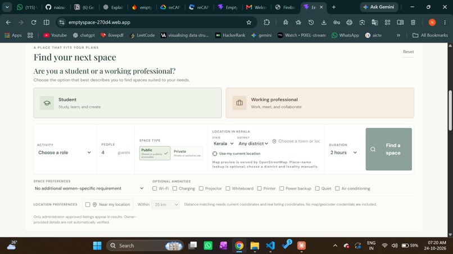Click Use my current location
Viewport: 453px width, 254px height.
pos(236,154)
